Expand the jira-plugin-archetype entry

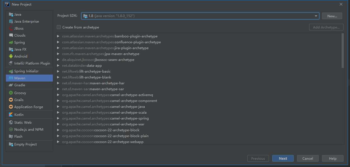[x=58, y=48]
